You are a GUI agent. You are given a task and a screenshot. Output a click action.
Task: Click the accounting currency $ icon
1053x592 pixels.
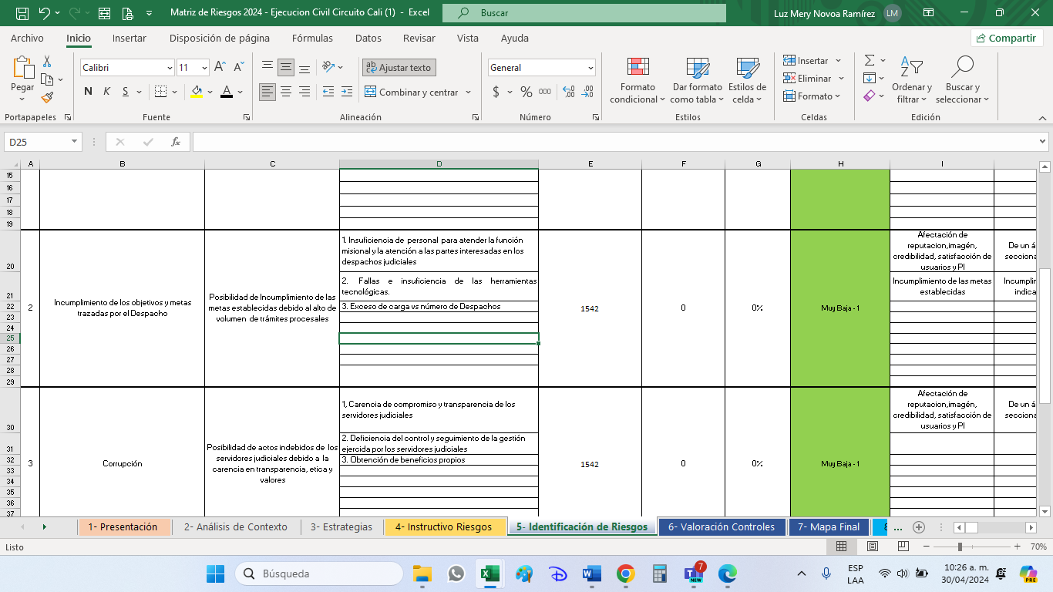click(496, 92)
